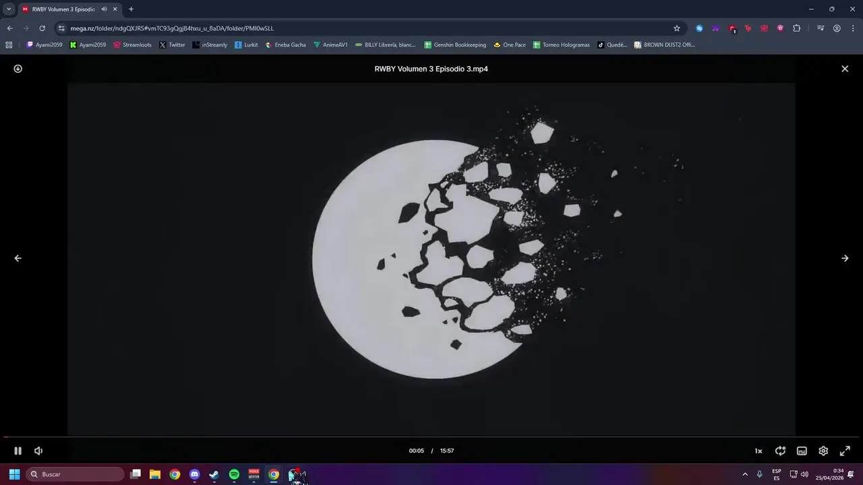This screenshot has width=863, height=485.
Task: Open the AnimeAV1 bookmark
Action: tap(330, 45)
